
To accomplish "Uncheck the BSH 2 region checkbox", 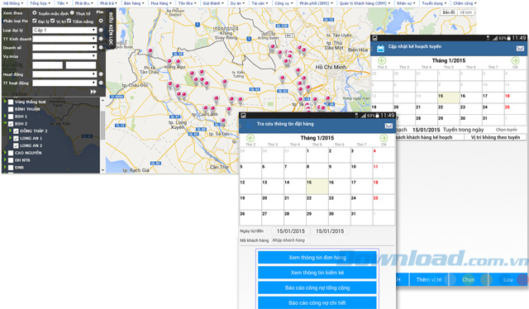I will [x=11, y=124].
